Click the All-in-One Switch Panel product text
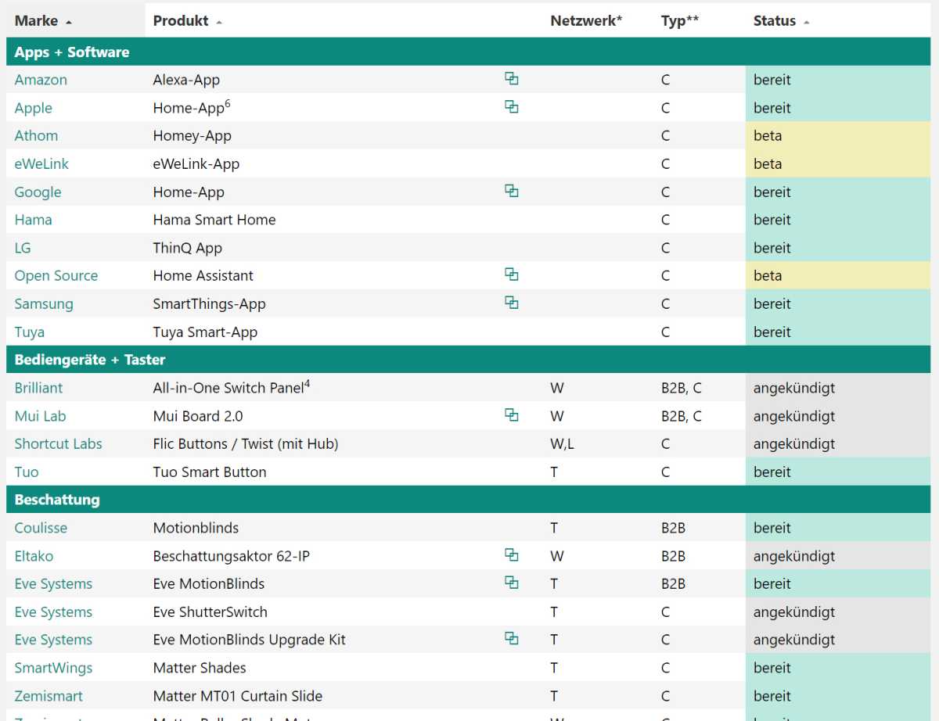 232,387
